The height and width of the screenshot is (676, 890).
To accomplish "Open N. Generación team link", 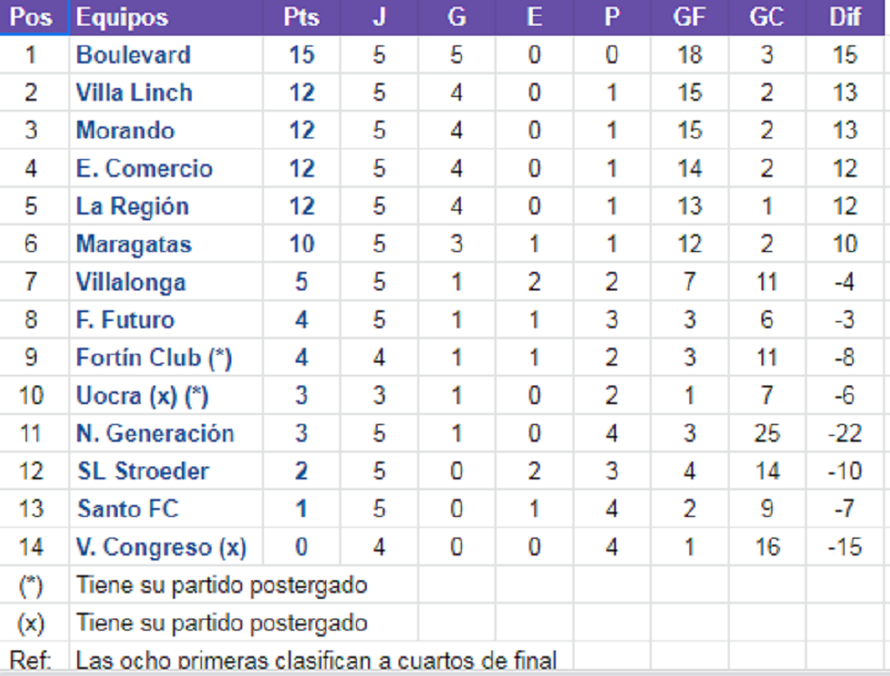I will click(155, 434).
